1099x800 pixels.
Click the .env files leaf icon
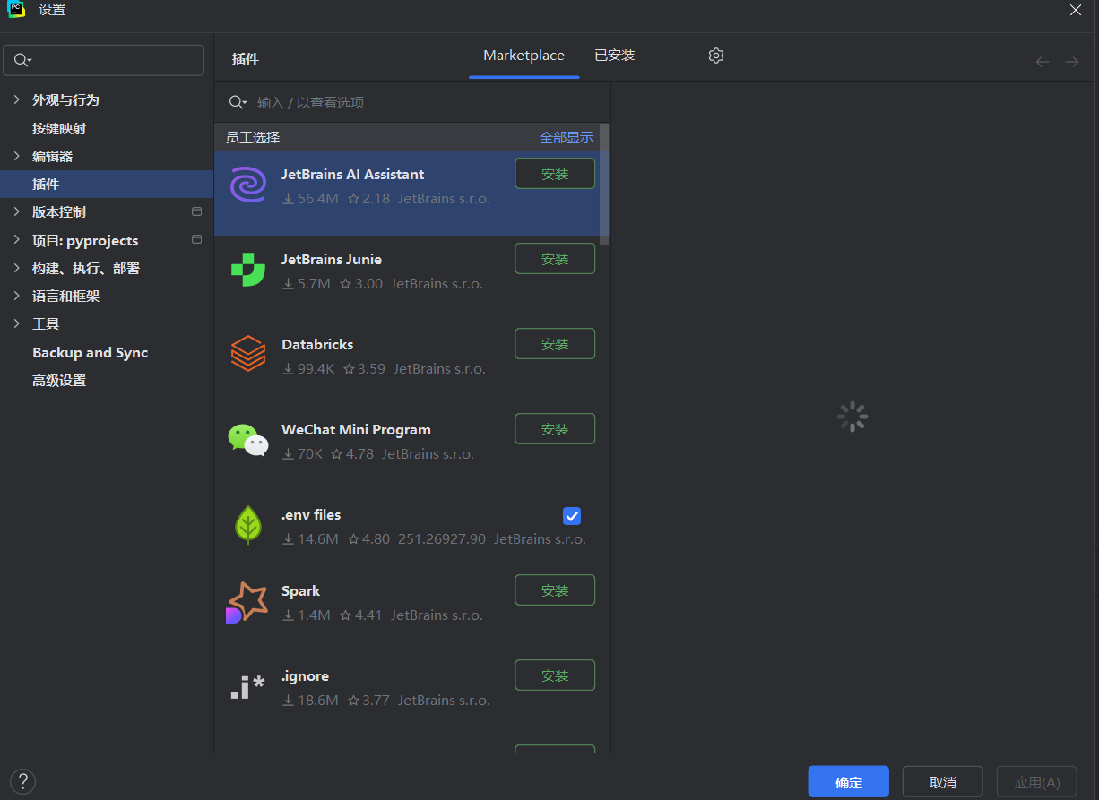[248, 525]
